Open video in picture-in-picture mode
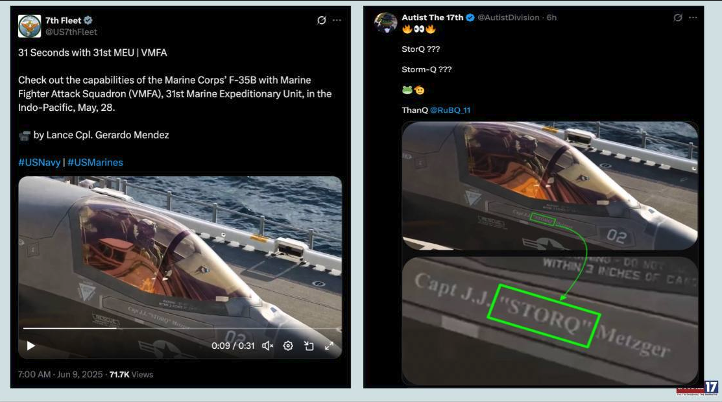The width and height of the screenshot is (722, 402). 309,346
